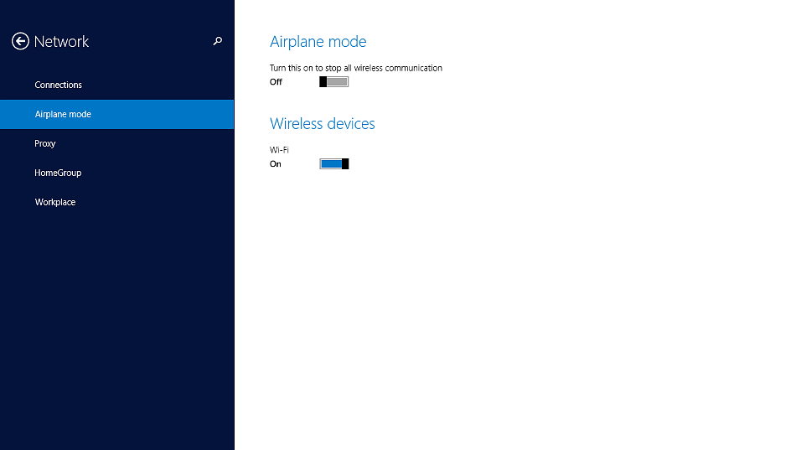Screen dimensions: 801x450
Task: Turn off the Wi-Fi switch
Action: coord(334,163)
